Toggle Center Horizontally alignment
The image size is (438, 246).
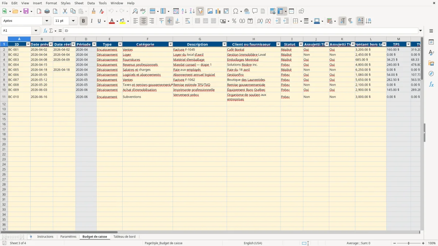coord(143,21)
